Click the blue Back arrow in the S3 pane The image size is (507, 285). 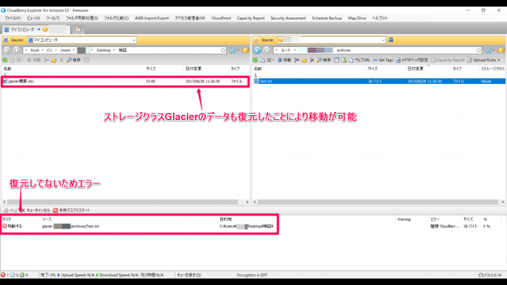click(257, 50)
